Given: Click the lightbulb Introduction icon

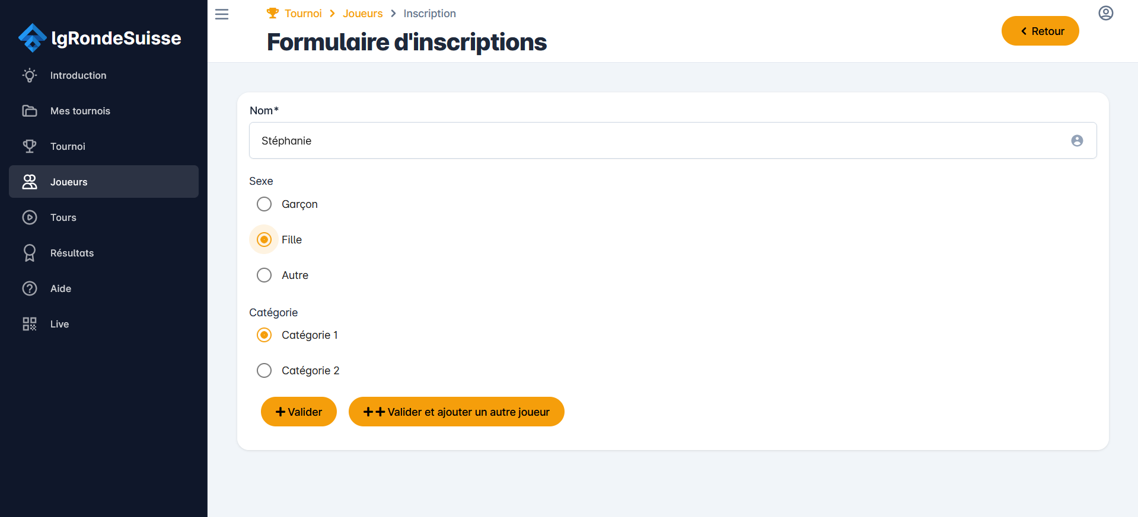Looking at the screenshot, I should point(30,75).
